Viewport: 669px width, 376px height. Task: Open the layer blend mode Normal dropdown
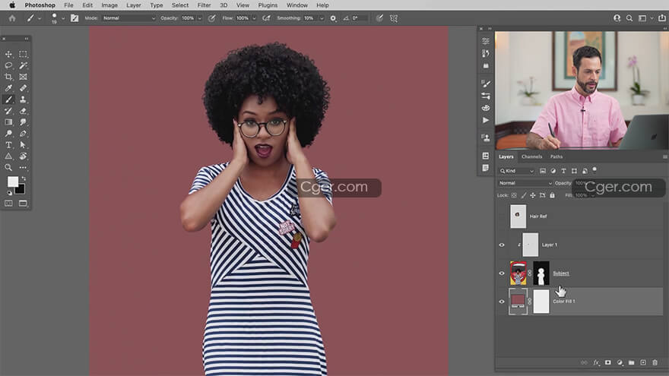click(525, 183)
